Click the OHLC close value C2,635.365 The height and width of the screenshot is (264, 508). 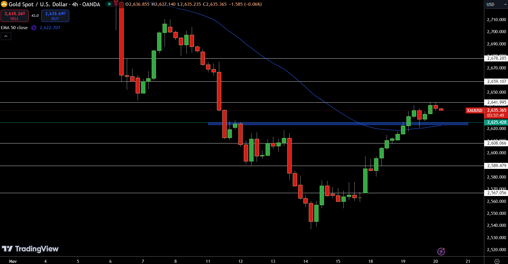click(x=215, y=4)
